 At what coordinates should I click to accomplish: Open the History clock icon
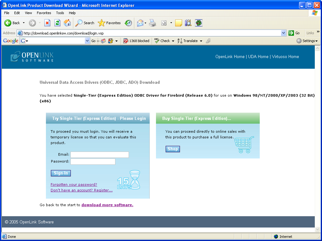pos(128,23)
